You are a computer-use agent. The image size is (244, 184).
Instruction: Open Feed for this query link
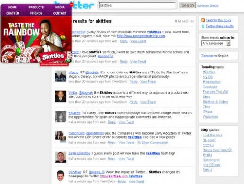click(x=219, y=20)
